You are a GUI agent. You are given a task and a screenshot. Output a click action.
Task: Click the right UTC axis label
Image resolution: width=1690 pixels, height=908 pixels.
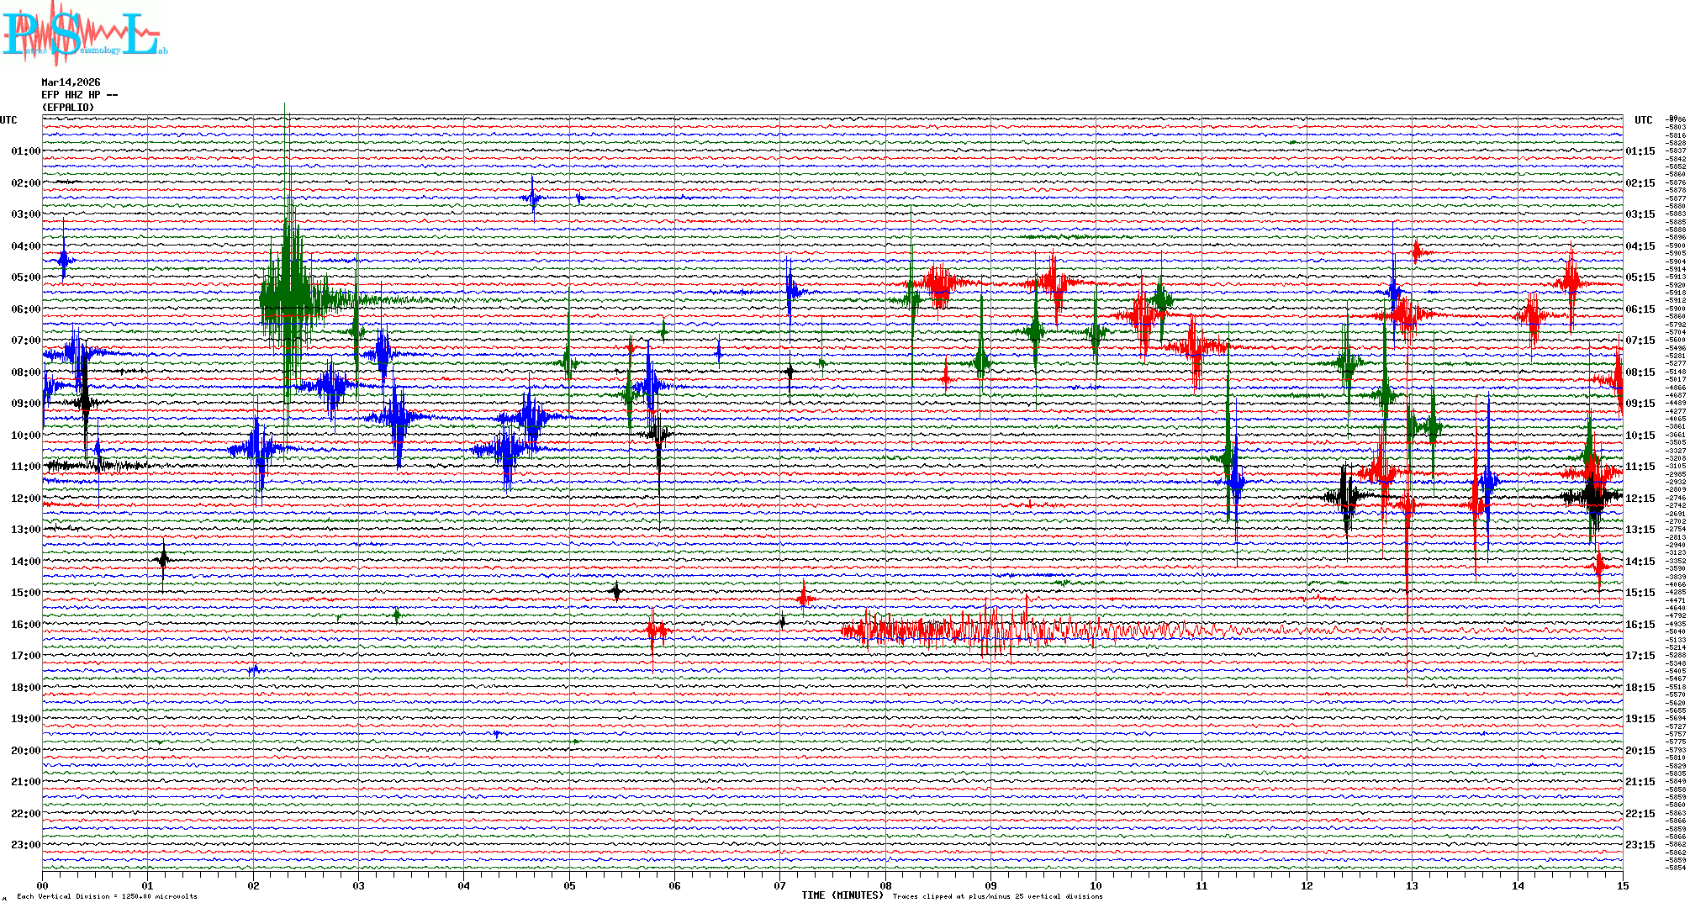1643,120
